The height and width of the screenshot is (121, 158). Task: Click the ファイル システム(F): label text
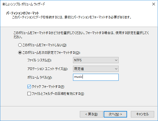click(x=39, y=60)
